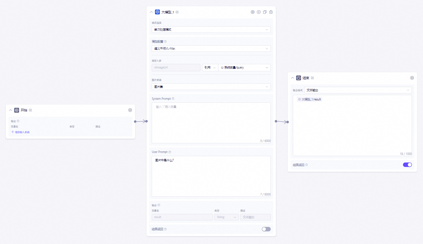Click 增加输入参数 link
Viewport: 423px width, 244px height.
click(21, 132)
